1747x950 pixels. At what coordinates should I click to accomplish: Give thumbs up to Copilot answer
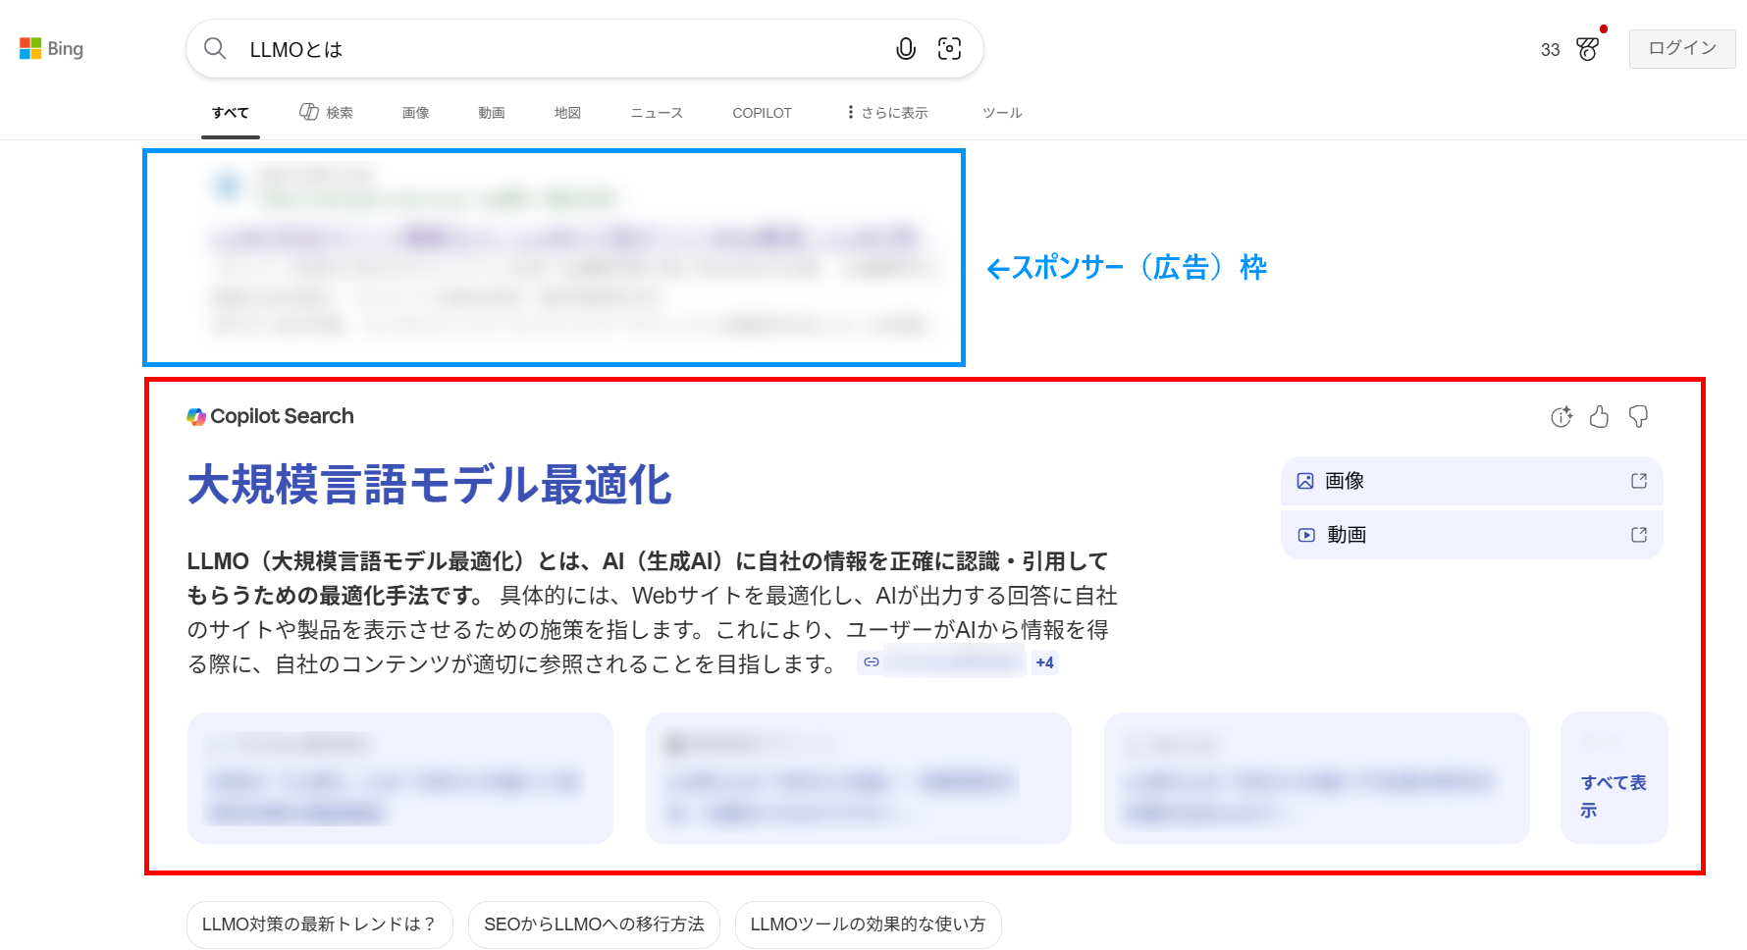1599,417
